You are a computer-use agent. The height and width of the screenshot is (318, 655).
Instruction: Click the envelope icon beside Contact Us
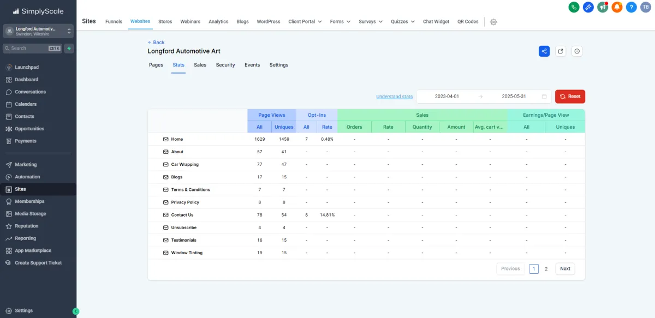click(x=166, y=215)
